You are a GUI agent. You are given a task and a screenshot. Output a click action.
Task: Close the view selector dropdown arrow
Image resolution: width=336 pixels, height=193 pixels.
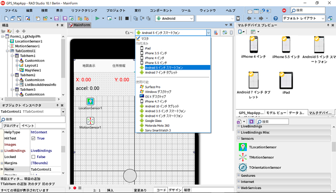(208, 33)
